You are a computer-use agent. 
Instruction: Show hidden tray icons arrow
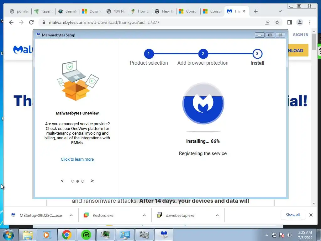(x=266, y=235)
